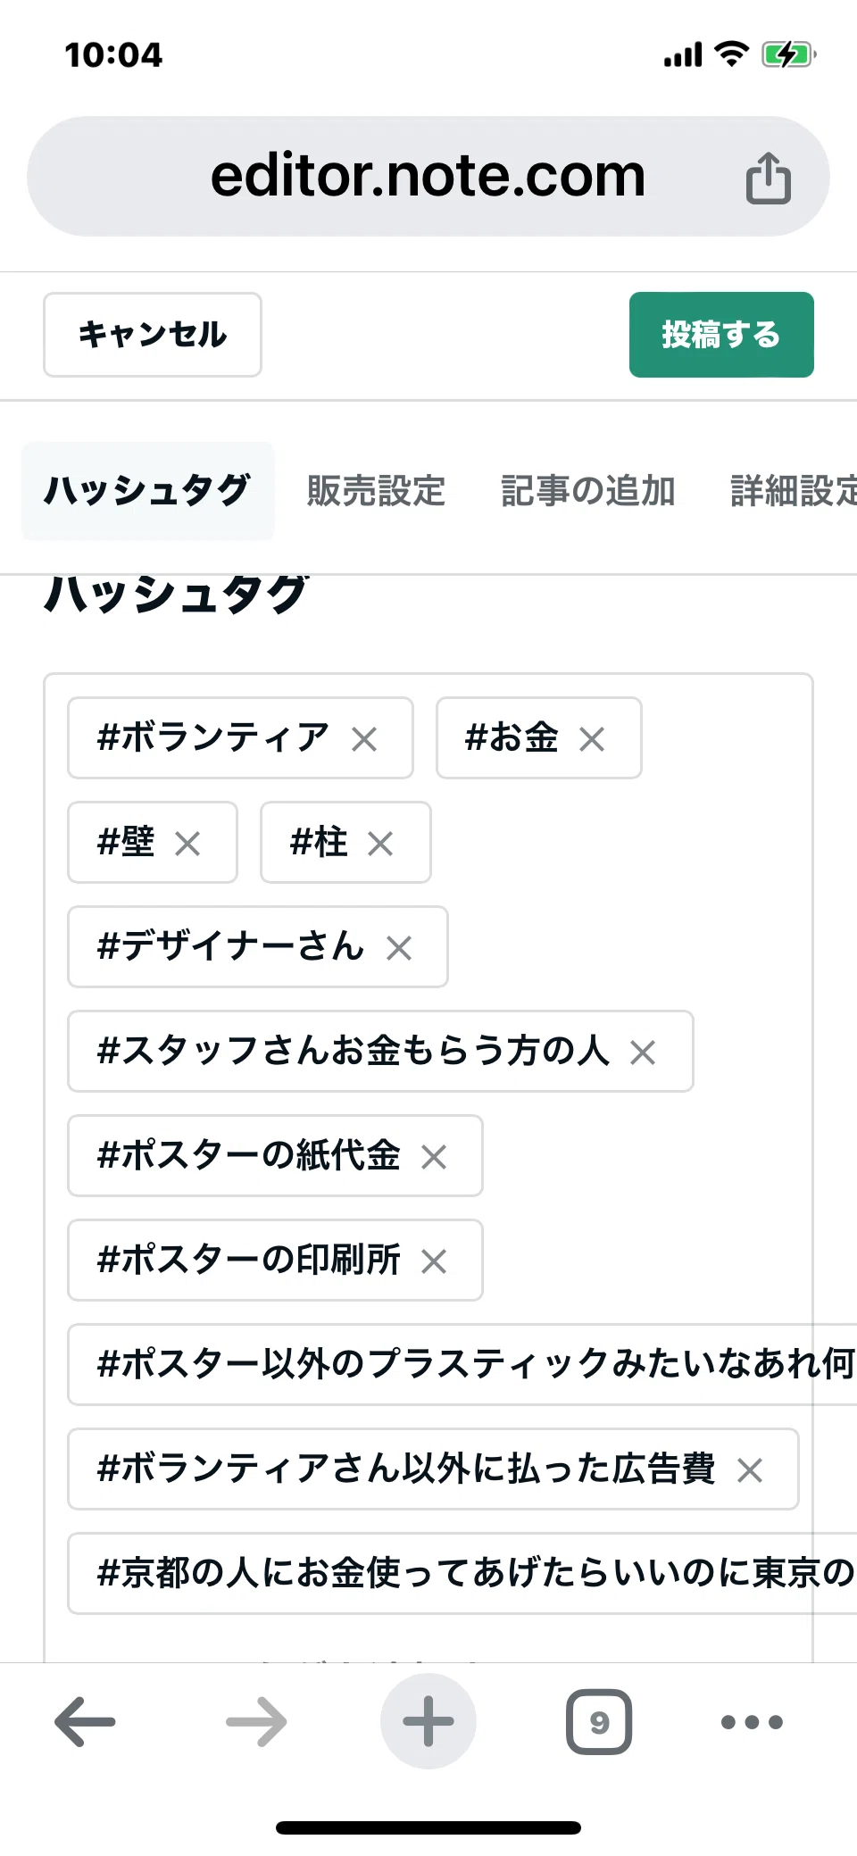Remove #スタッフさんお金もらう方の人 tag

pos(643,1053)
